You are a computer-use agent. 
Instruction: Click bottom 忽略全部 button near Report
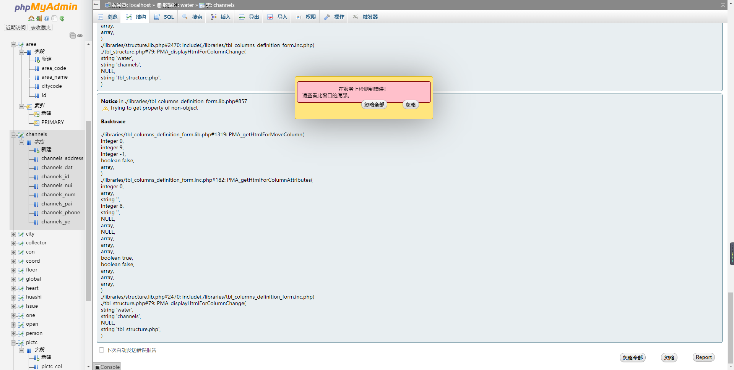tap(633, 358)
